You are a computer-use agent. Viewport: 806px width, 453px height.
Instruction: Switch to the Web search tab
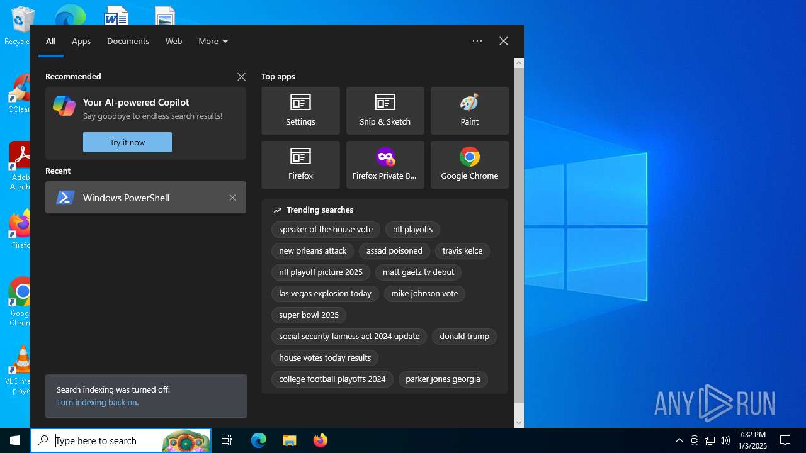(174, 41)
